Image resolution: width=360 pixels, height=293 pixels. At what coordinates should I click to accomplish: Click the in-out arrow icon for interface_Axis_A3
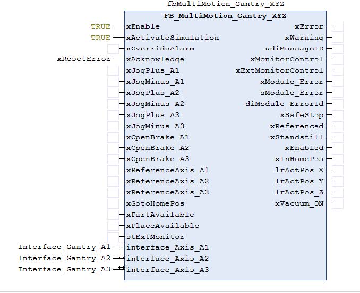121,268
